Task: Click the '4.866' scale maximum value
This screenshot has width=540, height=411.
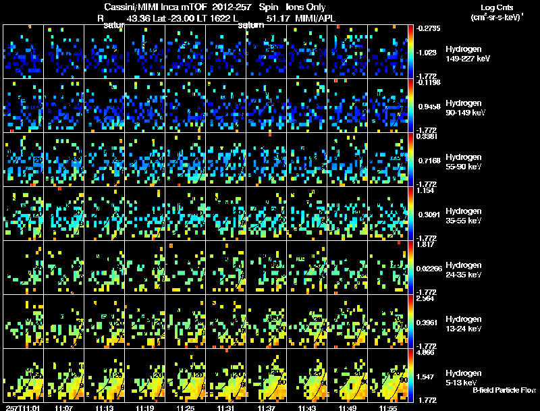Action: 425,352
